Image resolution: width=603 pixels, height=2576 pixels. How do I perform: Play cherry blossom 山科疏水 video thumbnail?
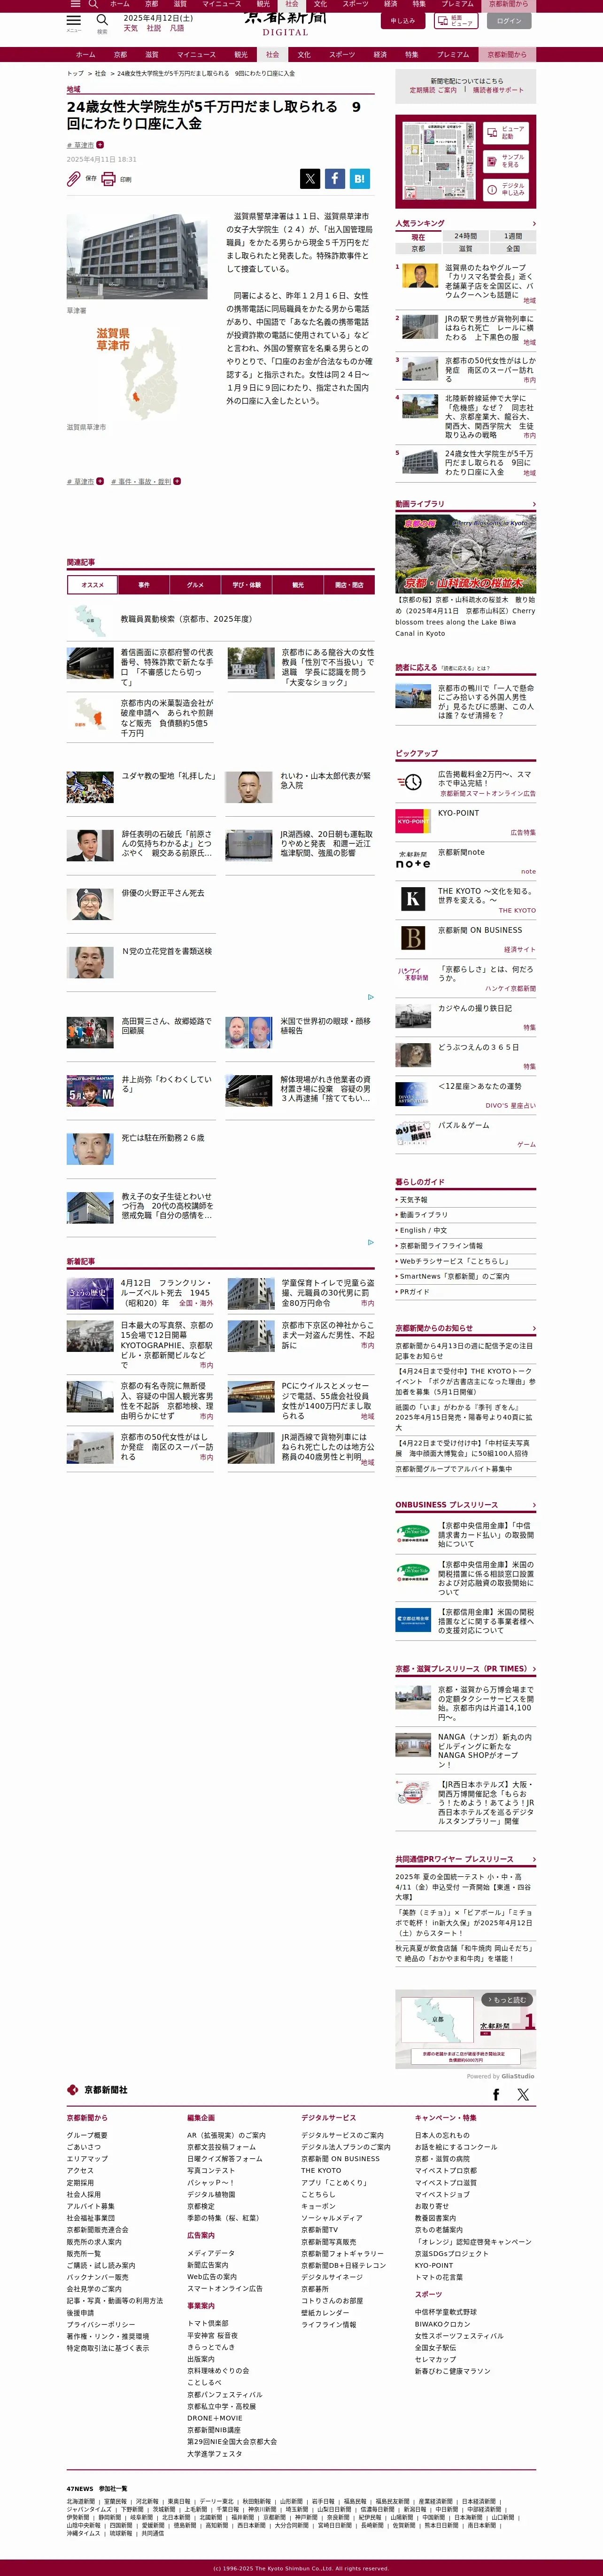coord(465,553)
